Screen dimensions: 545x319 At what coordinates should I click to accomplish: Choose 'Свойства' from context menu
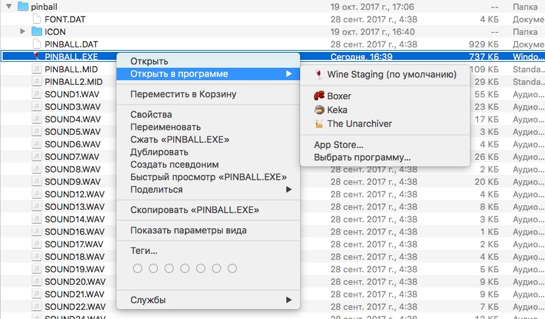coord(208,114)
